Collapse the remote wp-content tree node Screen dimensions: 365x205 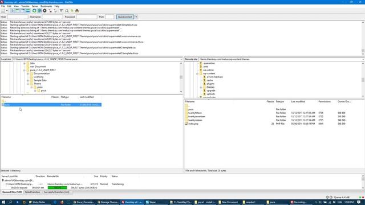197,73
